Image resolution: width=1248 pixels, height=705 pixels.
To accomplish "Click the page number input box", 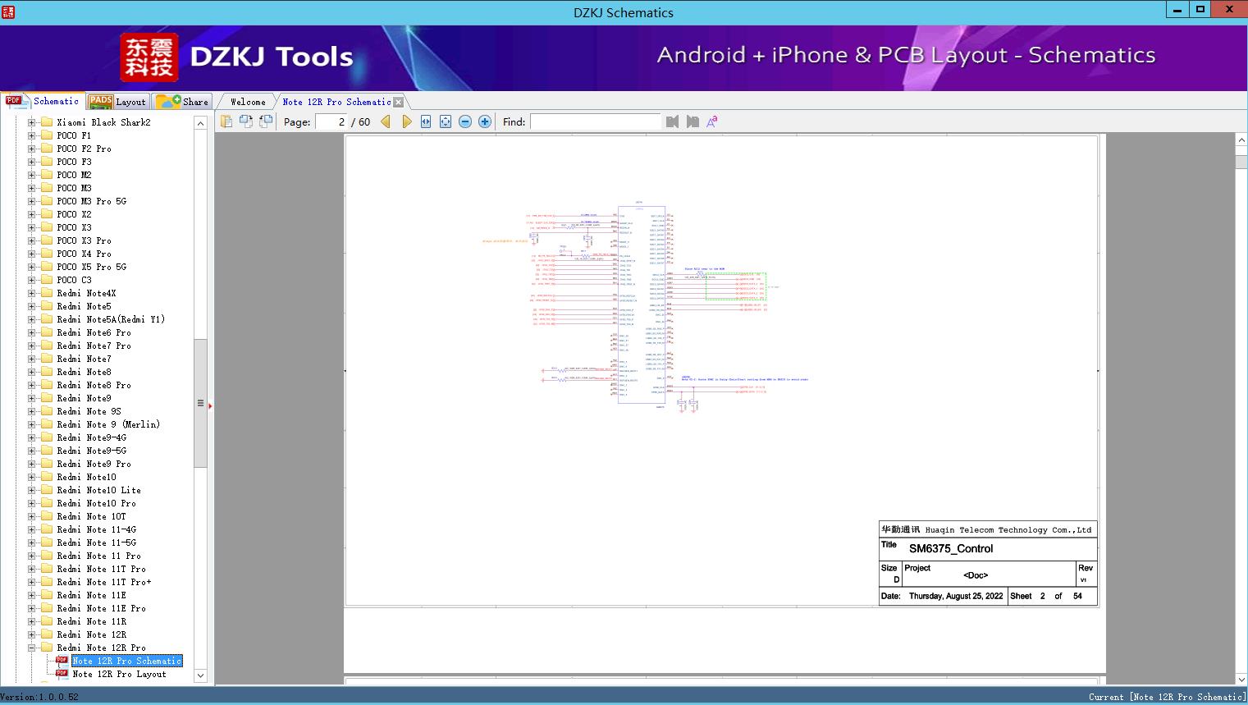I will 331,121.
